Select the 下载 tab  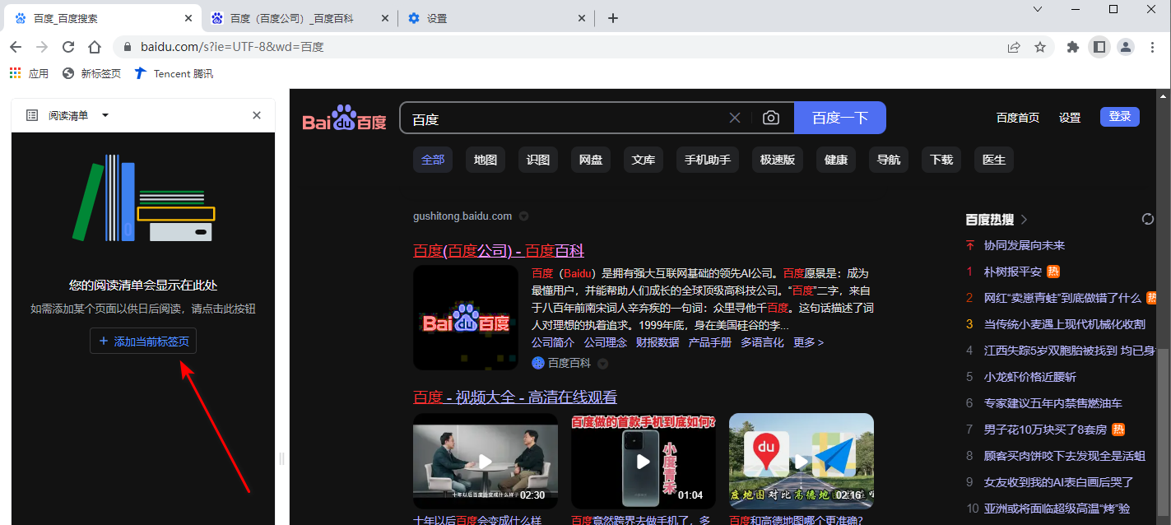pyautogui.click(x=941, y=159)
